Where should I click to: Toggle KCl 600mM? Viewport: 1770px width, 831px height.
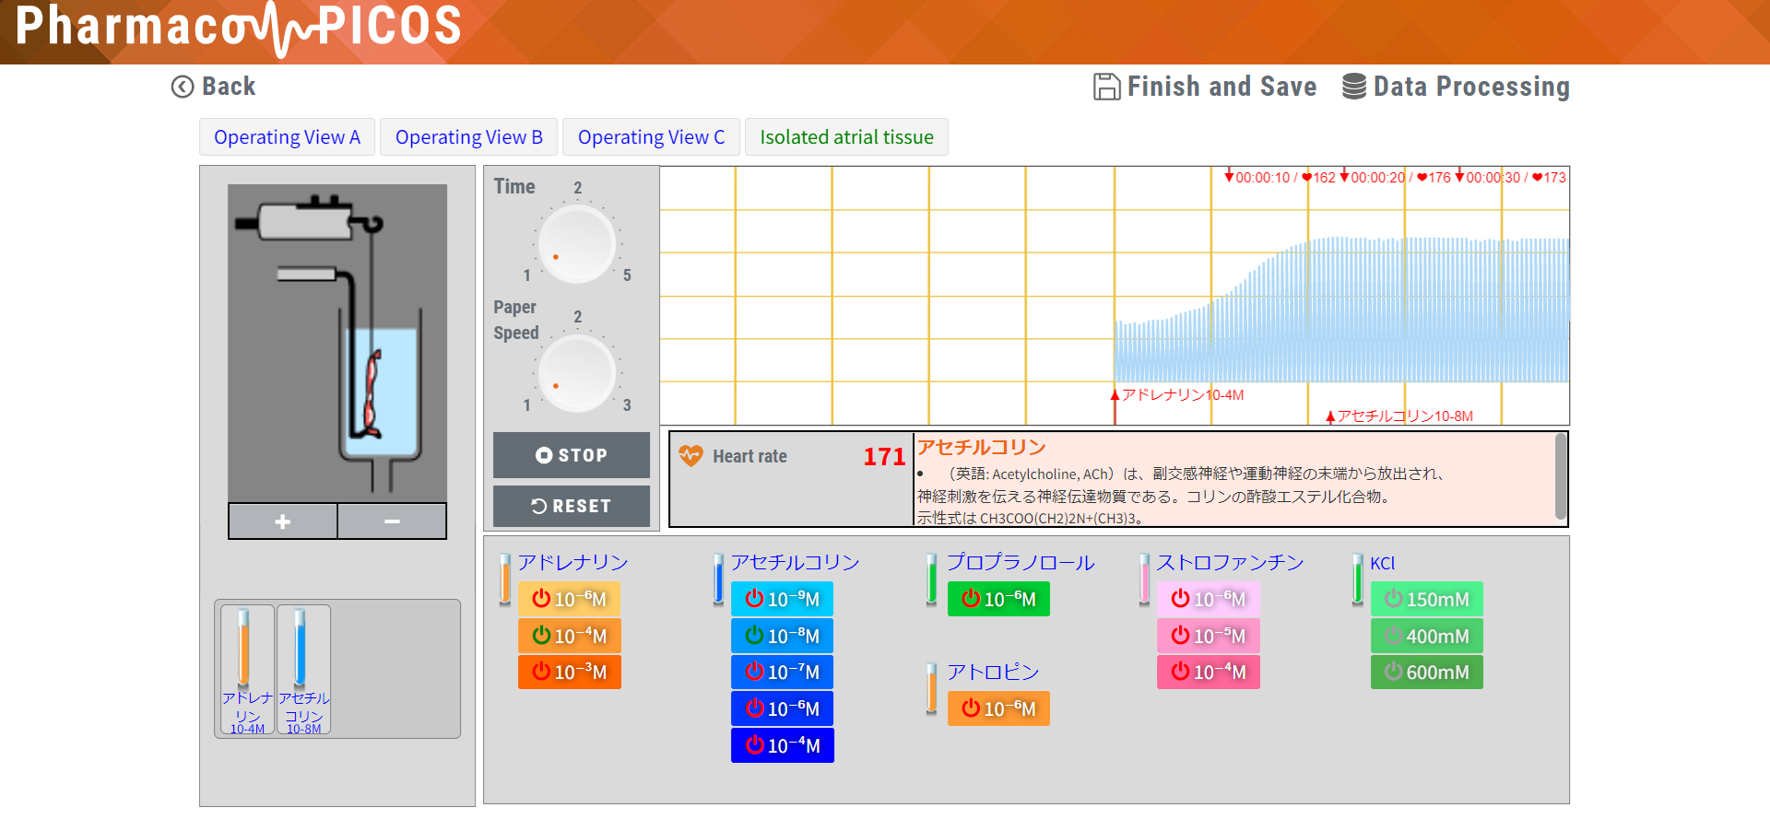(1427, 672)
